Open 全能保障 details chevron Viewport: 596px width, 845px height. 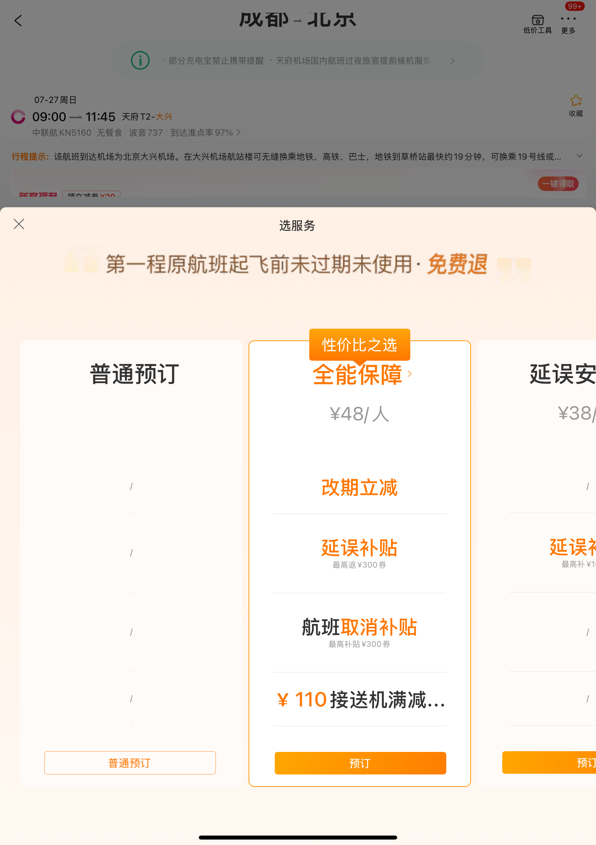[x=410, y=374]
